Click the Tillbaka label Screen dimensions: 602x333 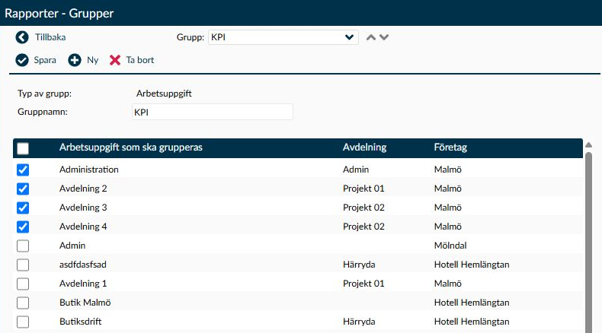pyautogui.click(x=50, y=37)
